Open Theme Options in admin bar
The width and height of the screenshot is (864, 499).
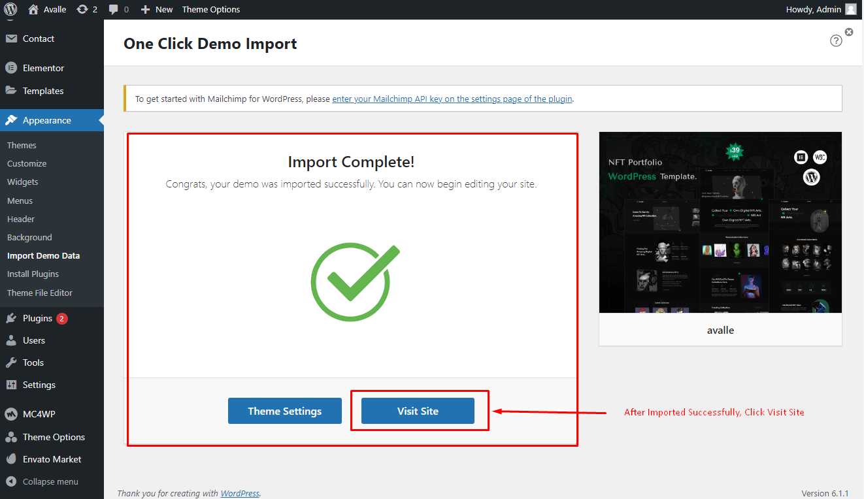point(211,10)
